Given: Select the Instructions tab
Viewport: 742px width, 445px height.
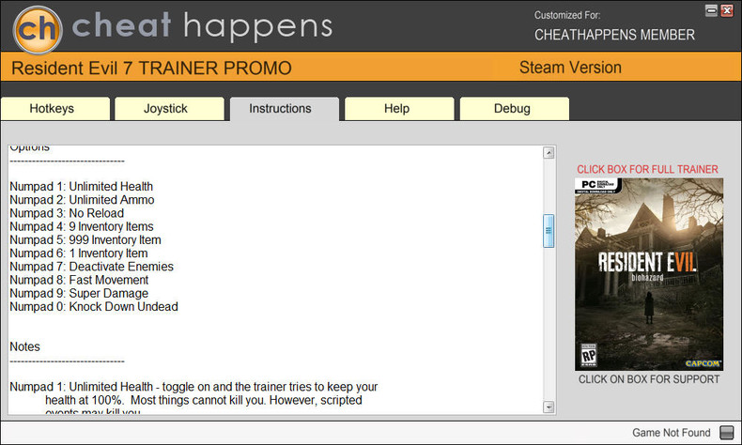Looking at the screenshot, I should coord(285,109).
